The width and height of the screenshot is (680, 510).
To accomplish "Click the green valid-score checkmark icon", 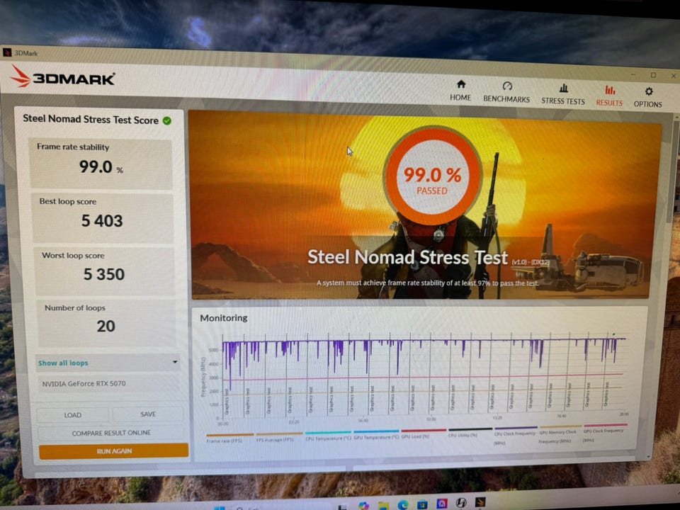I will point(167,121).
